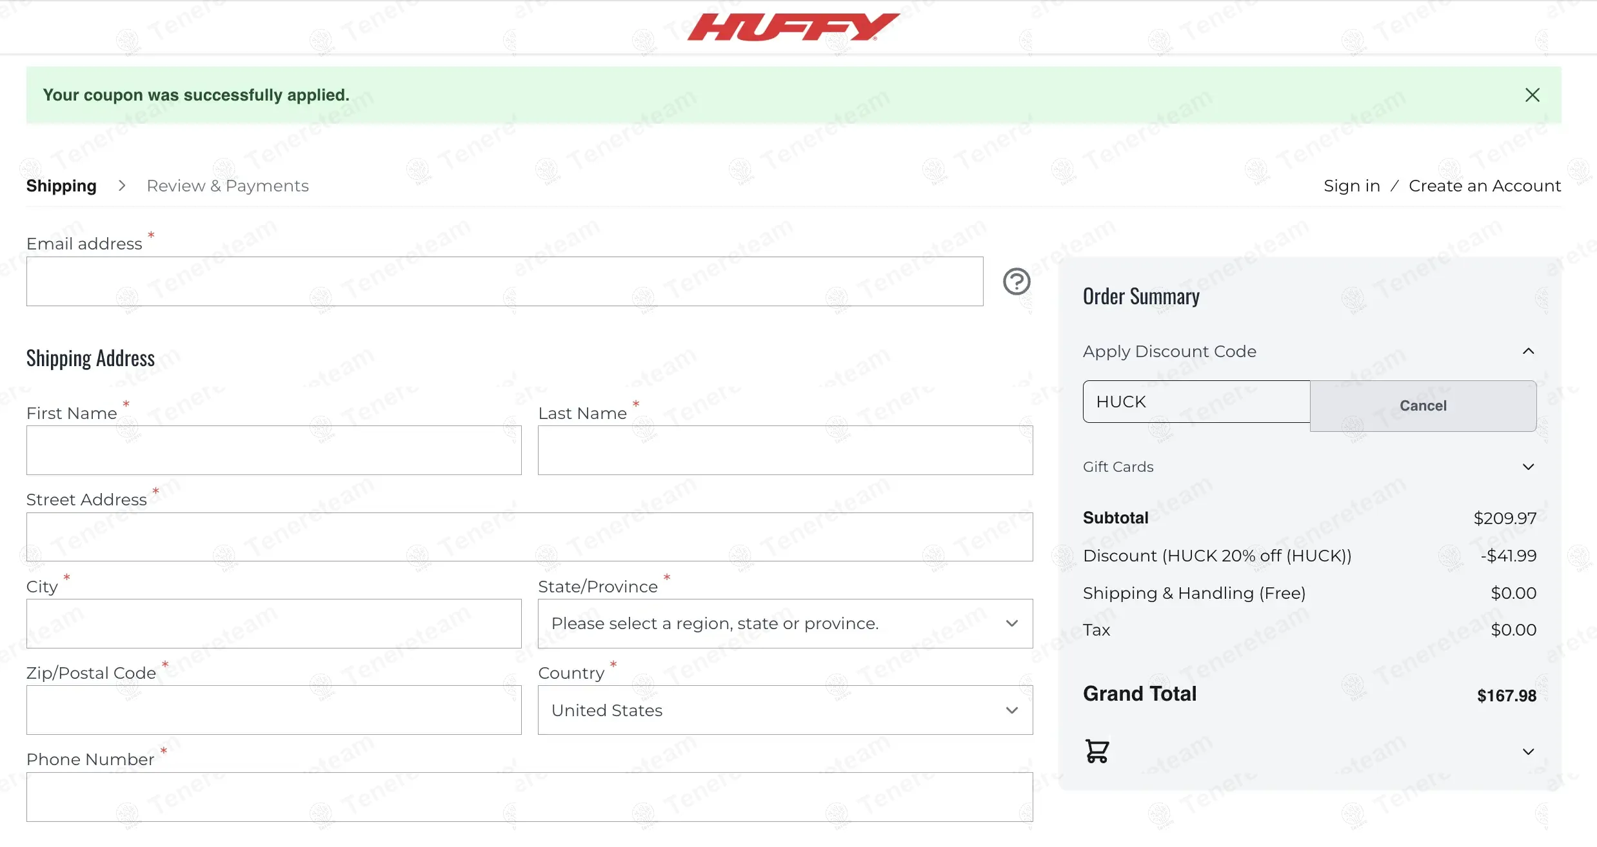This screenshot has width=1597, height=847.
Task: Select the Shipping step
Action: pos(61,186)
